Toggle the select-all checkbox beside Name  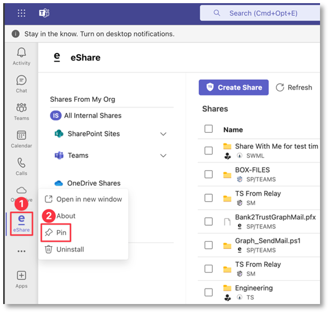click(209, 129)
